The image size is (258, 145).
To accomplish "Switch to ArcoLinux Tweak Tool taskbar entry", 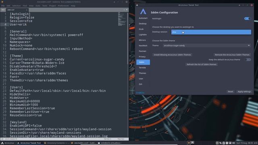I will [29, 143].
